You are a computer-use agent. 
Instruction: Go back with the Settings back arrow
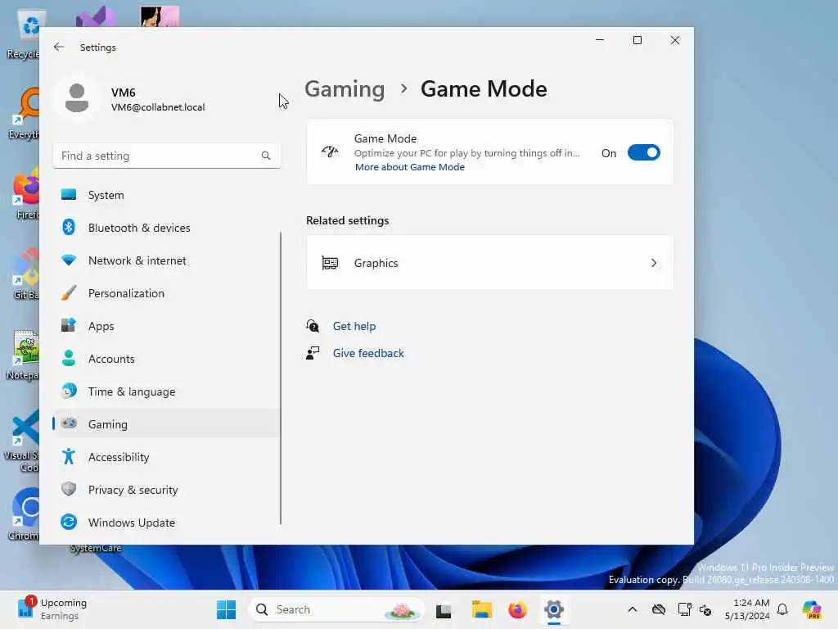(59, 47)
